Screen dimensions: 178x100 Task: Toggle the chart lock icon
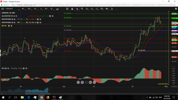[72, 9]
